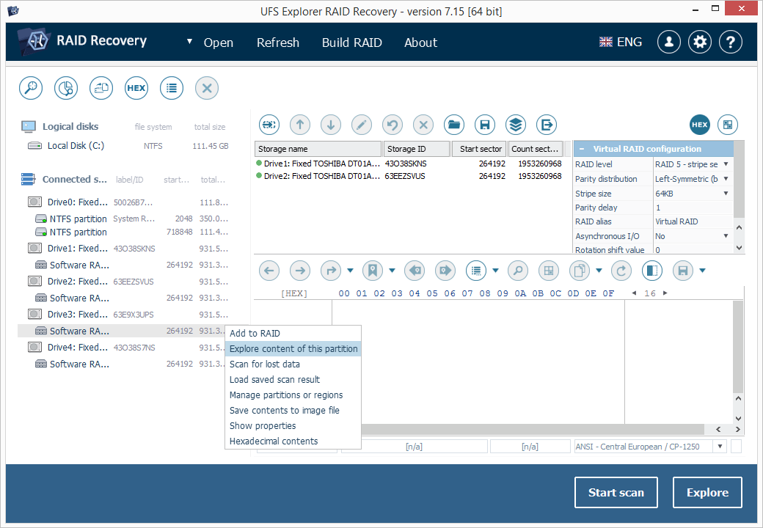This screenshot has width=763, height=528.
Task: Open the HEX viewer from top toolbar
Action: 136,88
